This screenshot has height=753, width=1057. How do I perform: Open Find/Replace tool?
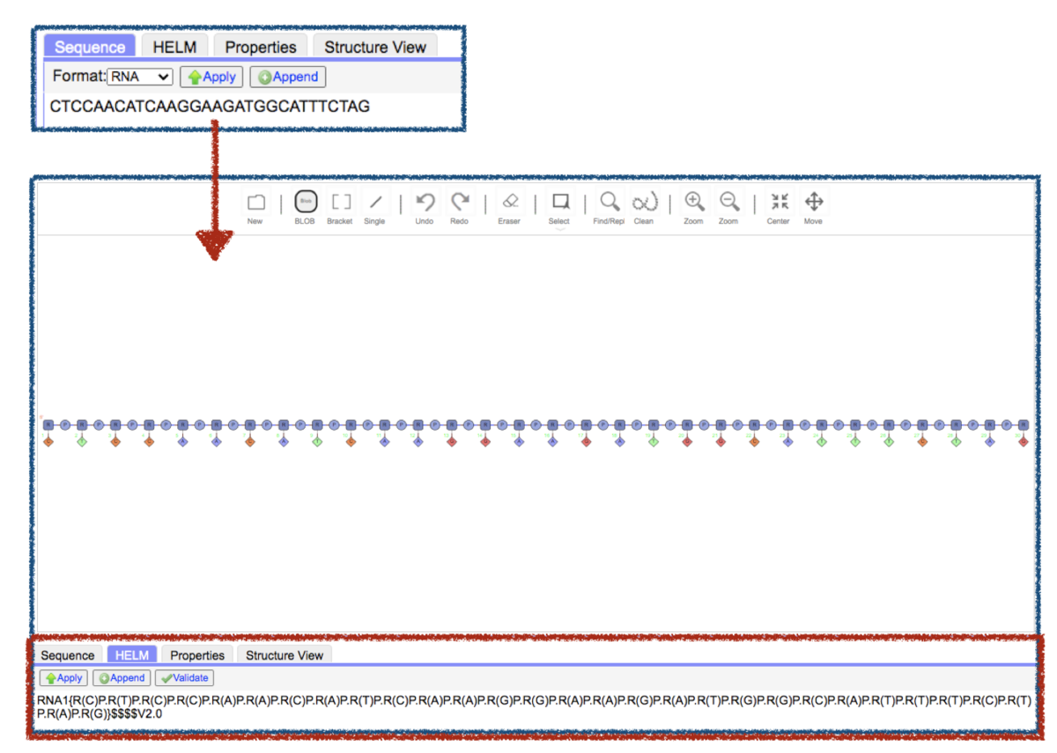pos(609,203)
